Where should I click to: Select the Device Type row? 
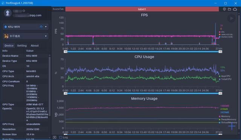coord(24,61)
